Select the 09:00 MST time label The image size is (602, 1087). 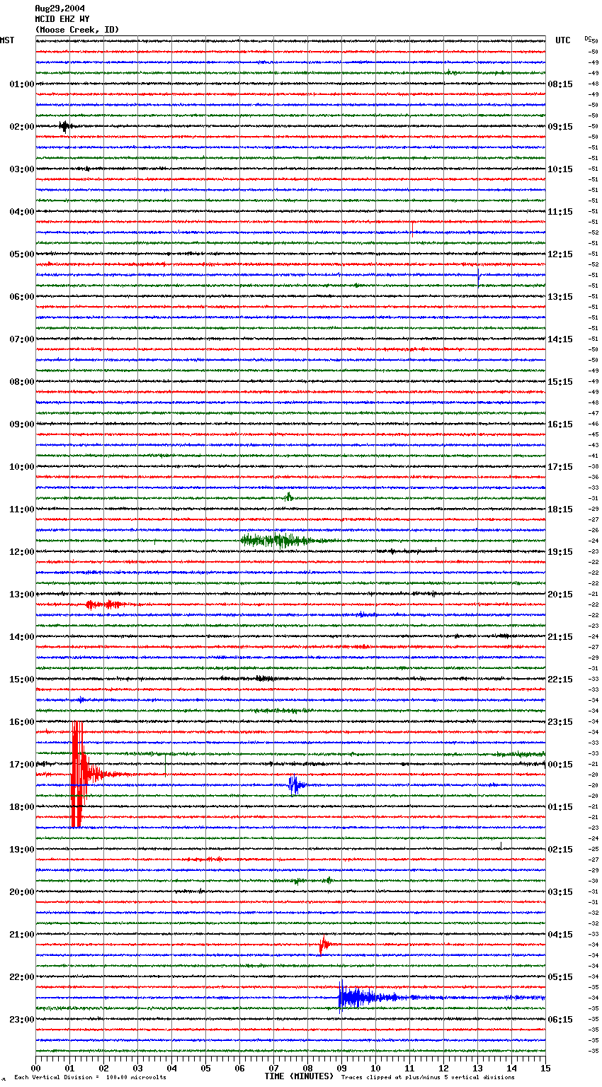(22, 424)
